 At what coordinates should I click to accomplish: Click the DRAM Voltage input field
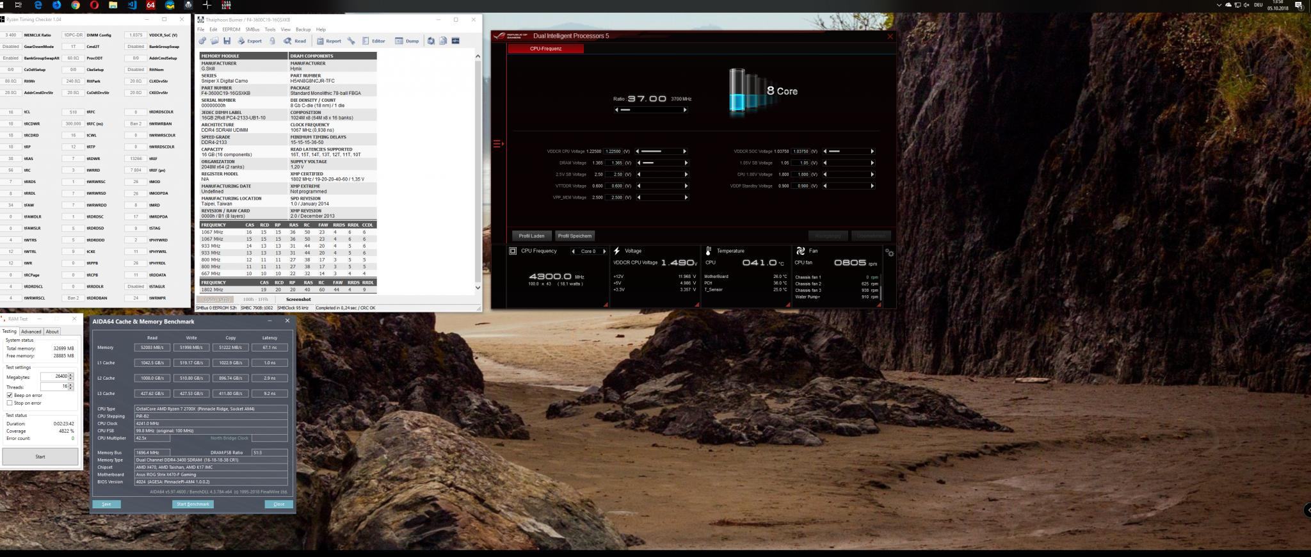pyautogui.click(x=615, y=163)
